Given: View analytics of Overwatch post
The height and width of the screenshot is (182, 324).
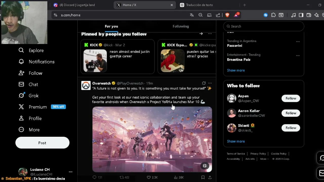Looking at the screenshot, I should pyautogui.click(x=179, y=177).
